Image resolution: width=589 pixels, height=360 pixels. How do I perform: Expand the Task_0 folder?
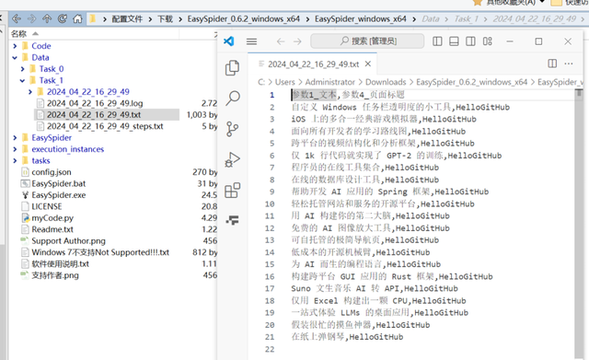click(22, 69)
